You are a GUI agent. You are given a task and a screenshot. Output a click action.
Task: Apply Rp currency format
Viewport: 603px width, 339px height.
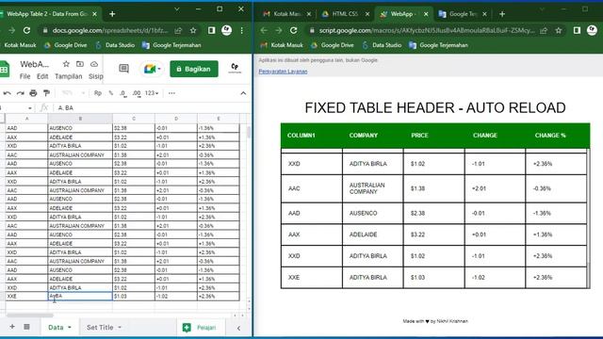98,93
